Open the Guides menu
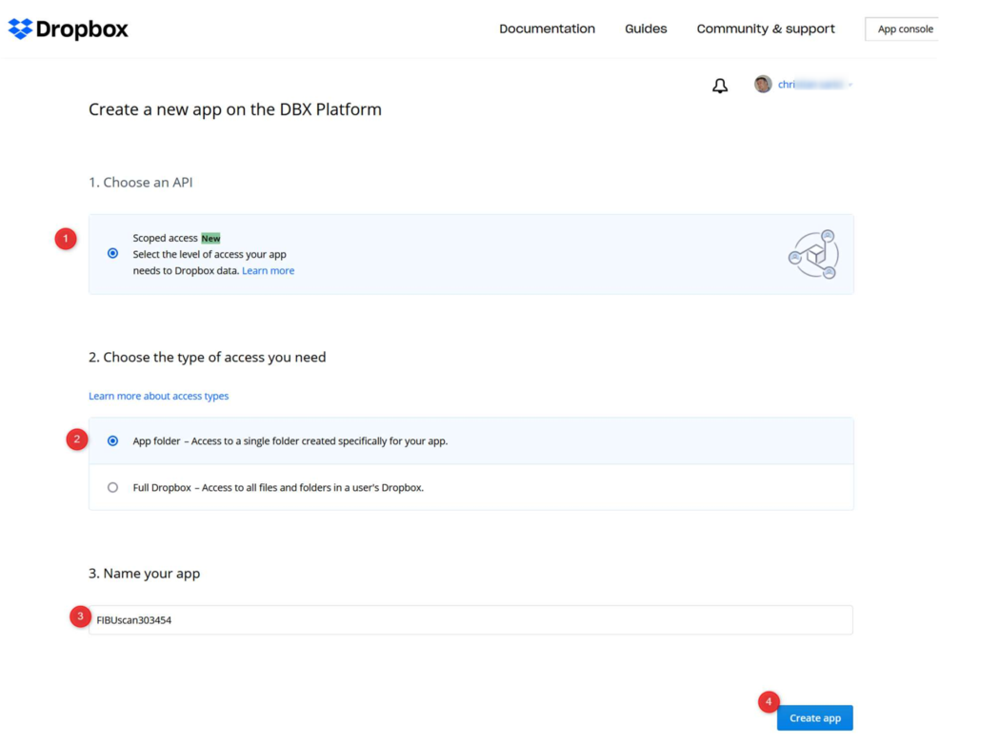Image resolution: width=1000 pixels, height=743 pixels. pos(646,29)
